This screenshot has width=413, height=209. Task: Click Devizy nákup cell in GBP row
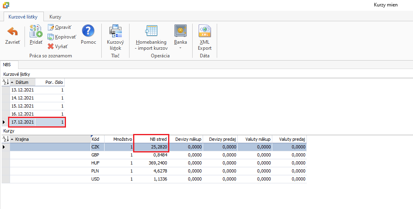point(186,155)
